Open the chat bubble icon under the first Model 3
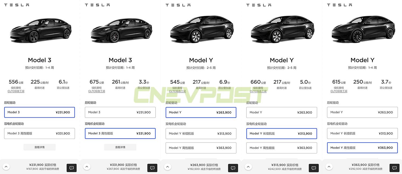 point(71,168)
